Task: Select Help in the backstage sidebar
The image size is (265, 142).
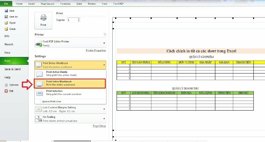Action: tap(7, 77)
